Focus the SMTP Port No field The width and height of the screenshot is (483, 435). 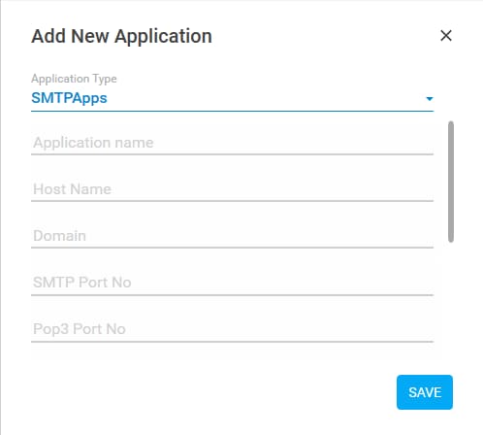point(232,283)
